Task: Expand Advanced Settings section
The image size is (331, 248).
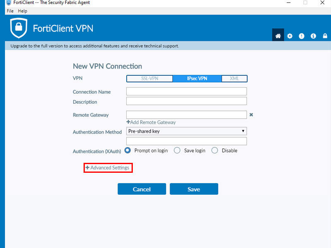Action: [x=108, y=168]
